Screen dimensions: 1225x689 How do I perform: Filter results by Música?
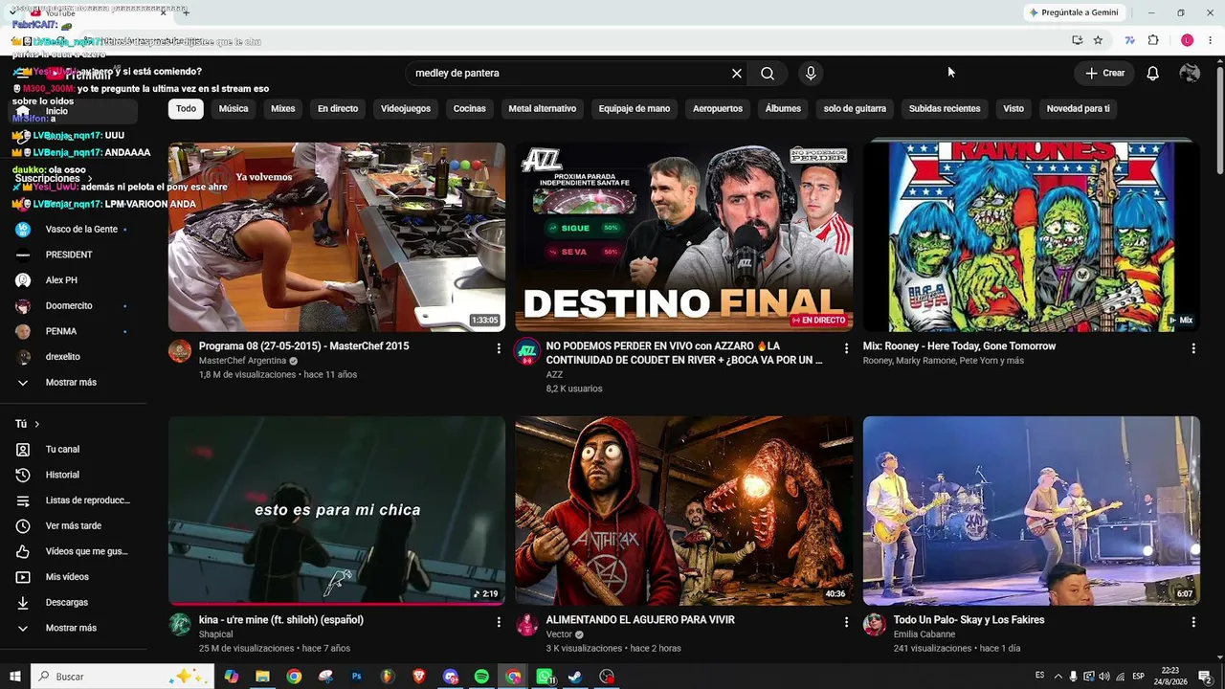click(x=234, y=108)
